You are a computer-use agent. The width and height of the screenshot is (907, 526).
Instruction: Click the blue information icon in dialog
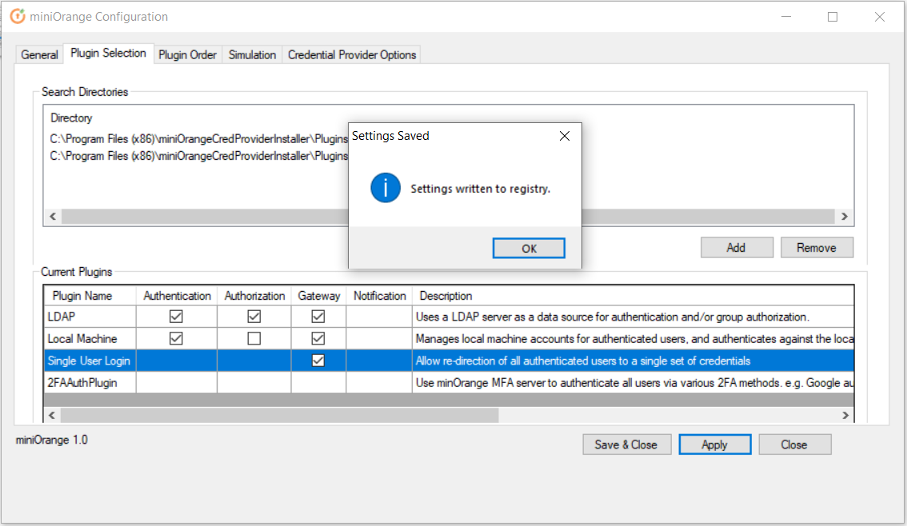pyautogui.click(x=386, y=188)
